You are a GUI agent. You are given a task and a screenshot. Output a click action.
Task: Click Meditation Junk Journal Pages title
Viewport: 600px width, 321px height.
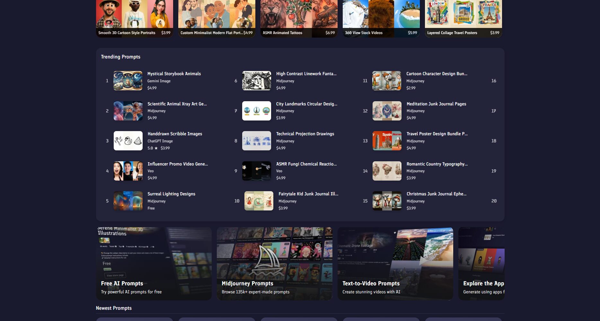(436, 104)
